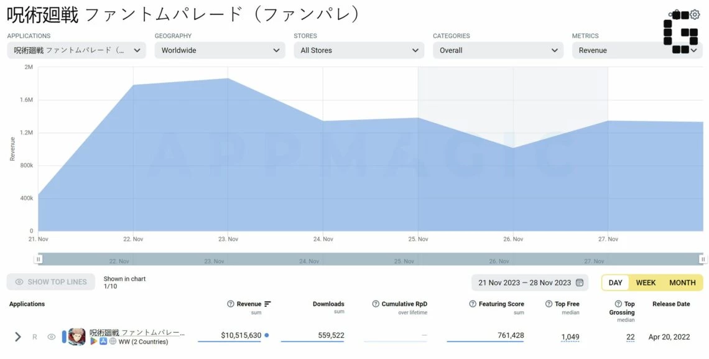Open the Applications dropdown
The width and height of the screenshot is (709, 359).
76,50
